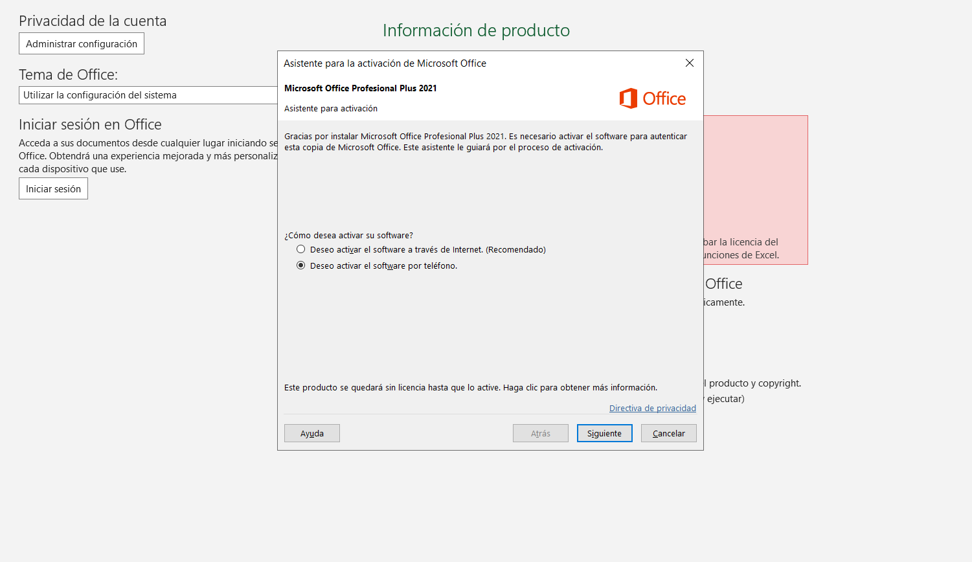Close the Office activation wizard dialog
This screenshot has width=972, height=562.
coord(689,63)
